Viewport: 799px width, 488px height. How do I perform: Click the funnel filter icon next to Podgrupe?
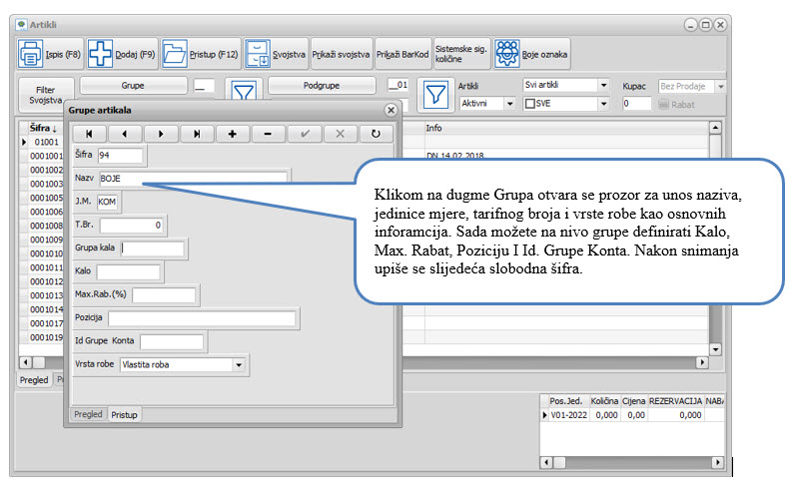(x=435, y=95)
